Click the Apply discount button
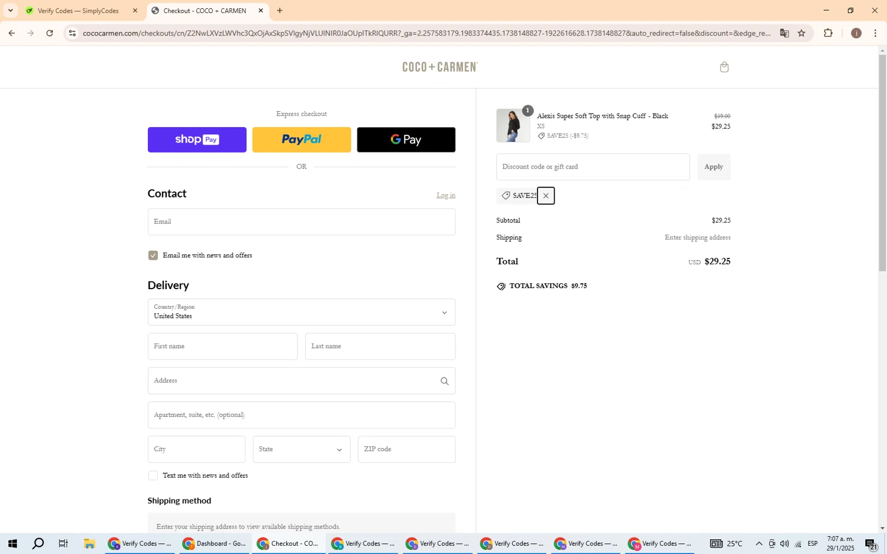The image size is (887, 554). (x=714, y=167)
